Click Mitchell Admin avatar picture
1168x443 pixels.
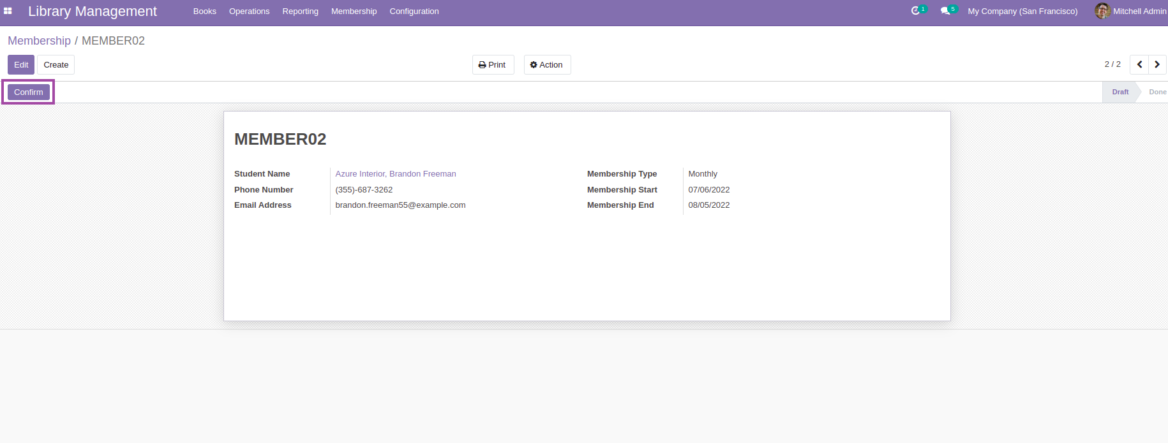tap(1102, 11)
